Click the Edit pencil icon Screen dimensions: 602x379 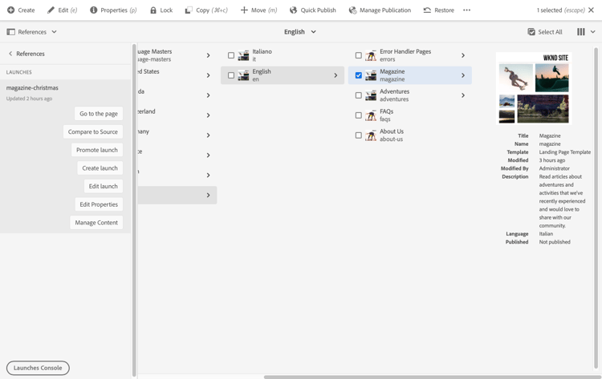coord(51,10)
